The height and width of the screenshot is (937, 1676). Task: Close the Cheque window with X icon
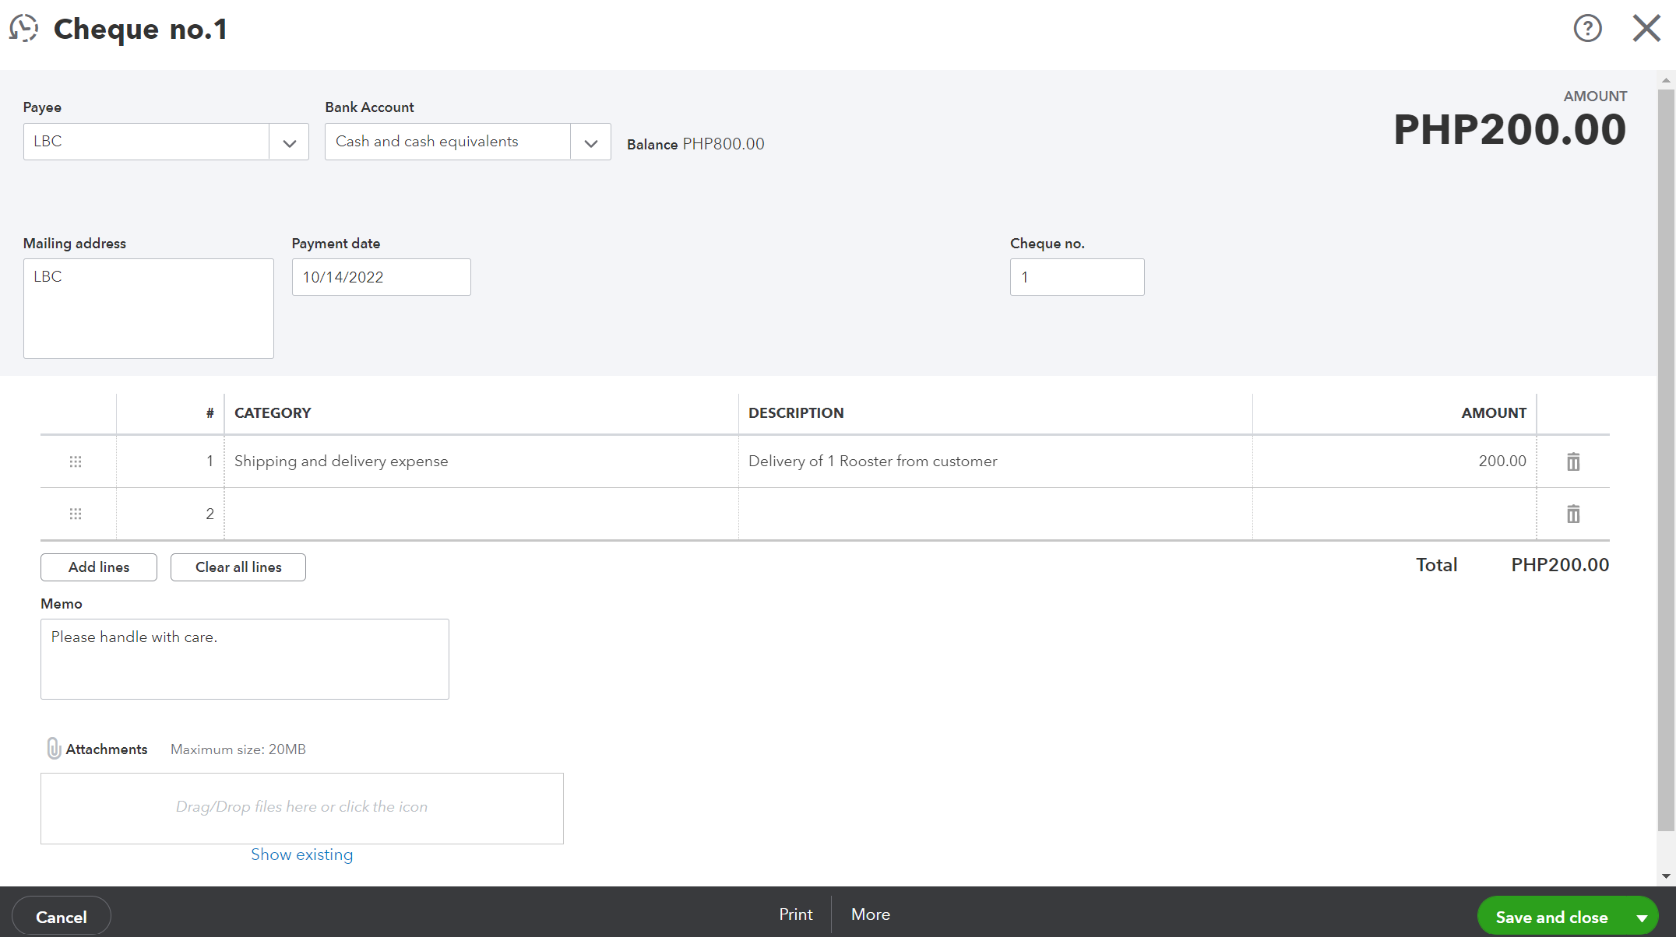[1646, 29]
